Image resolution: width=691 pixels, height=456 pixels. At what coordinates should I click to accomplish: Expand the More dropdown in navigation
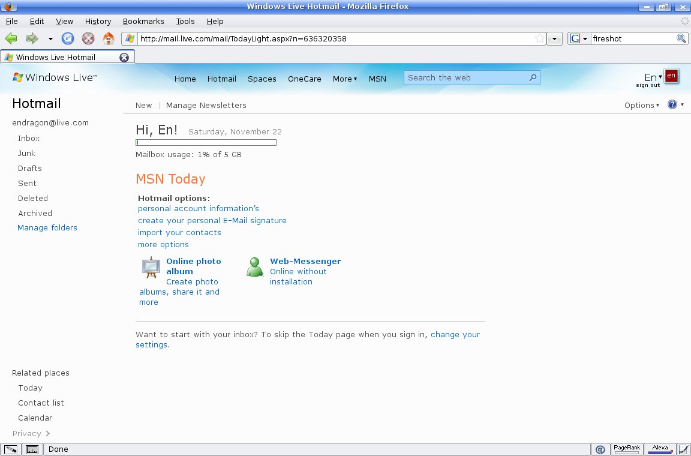345,79
